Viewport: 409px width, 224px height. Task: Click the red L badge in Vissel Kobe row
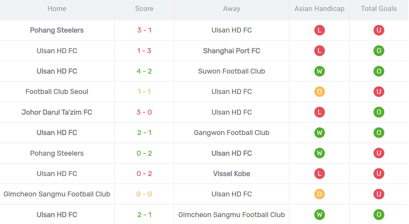tap(319, 174)
